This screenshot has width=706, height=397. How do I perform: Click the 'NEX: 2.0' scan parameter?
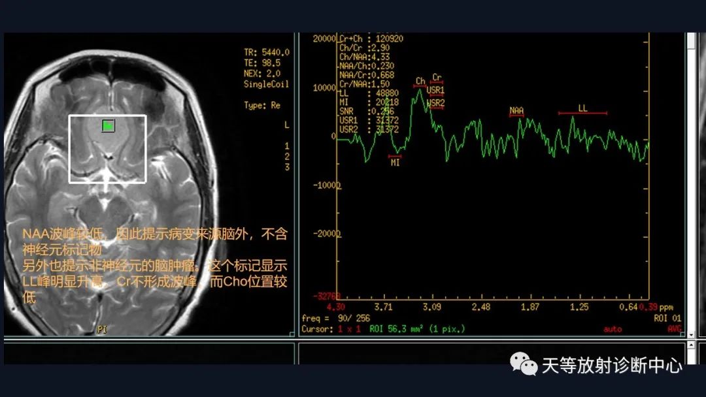coord(262,73)
